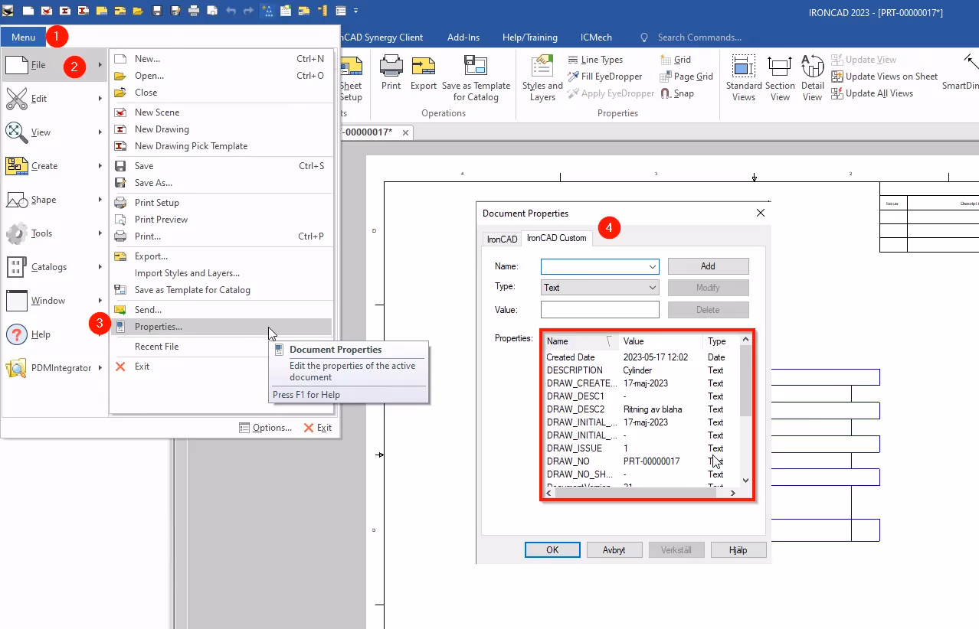Screen dimensions: 979x629
Task: Select the Apply EyeDropper tool
Action: click(x=611, y=93)
